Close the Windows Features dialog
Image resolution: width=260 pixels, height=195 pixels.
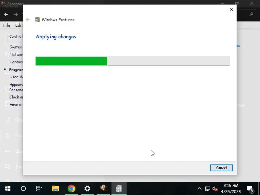tap(231, 9)
